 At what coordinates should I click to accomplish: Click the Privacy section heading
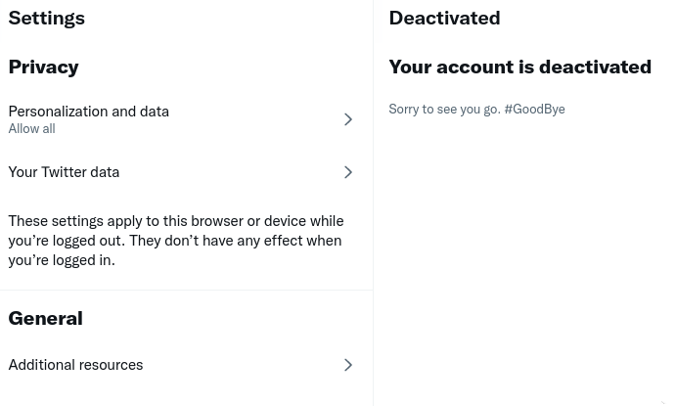43,67
